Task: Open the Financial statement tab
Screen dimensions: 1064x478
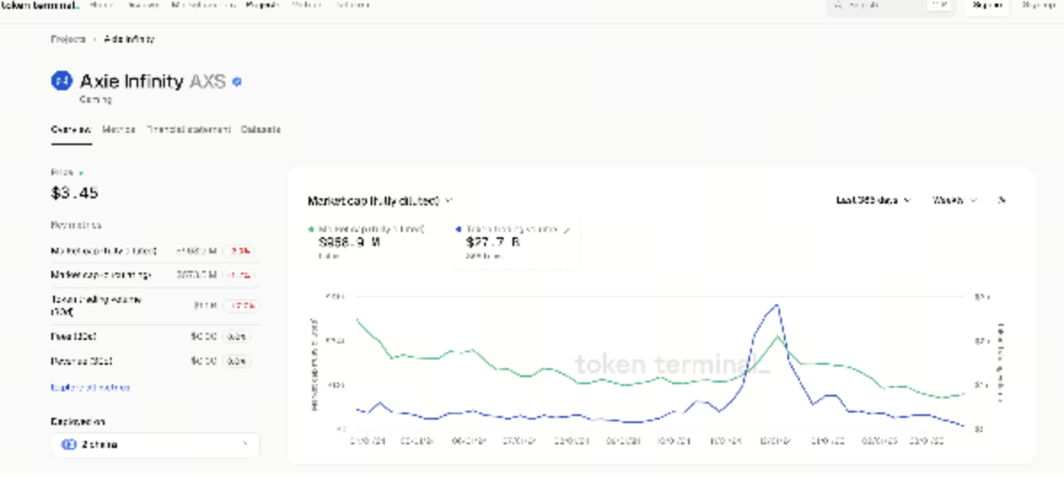Action: pos(189,129)
